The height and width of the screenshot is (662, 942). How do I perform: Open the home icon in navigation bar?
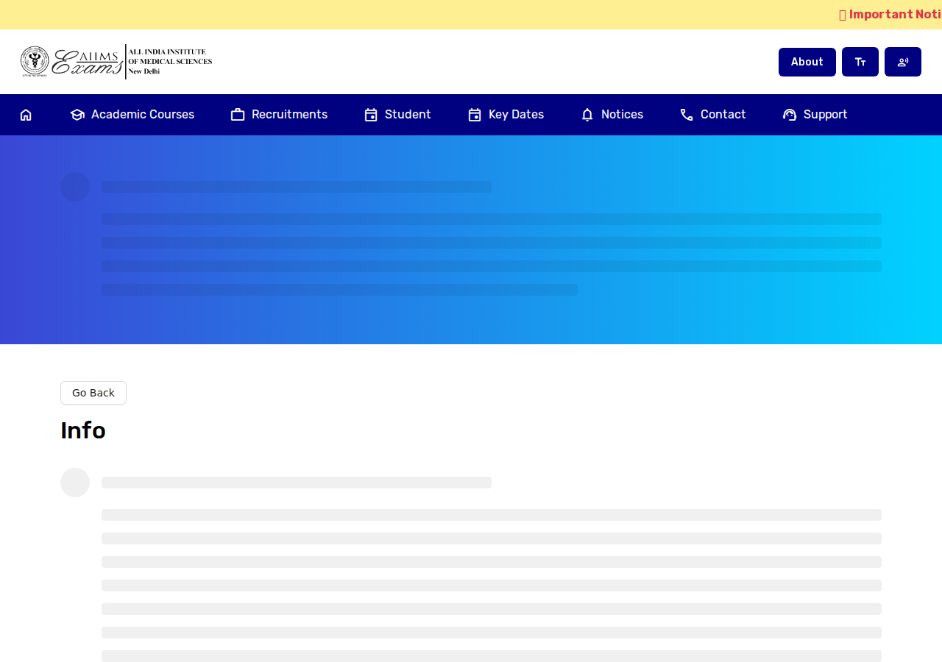26,115
